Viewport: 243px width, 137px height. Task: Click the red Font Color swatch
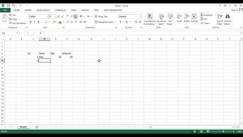pyautogui.click(x=60, y=22)
